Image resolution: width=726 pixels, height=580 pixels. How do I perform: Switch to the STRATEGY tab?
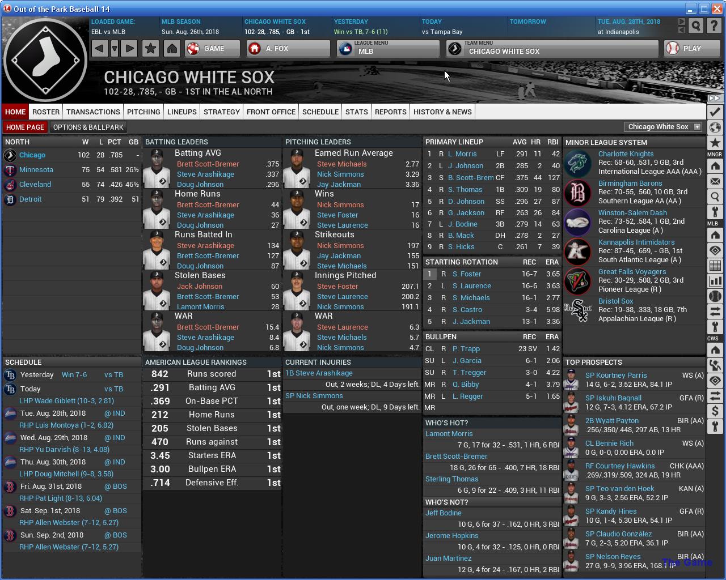(222, 112)
